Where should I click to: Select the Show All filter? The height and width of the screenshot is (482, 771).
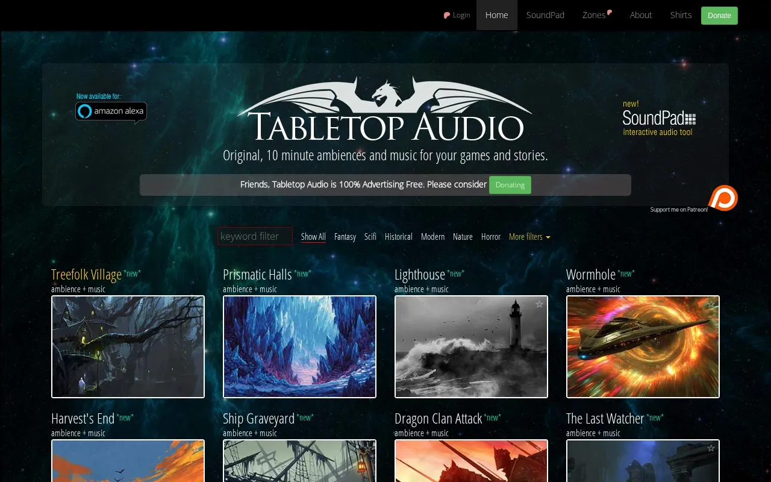pos(313,237)
